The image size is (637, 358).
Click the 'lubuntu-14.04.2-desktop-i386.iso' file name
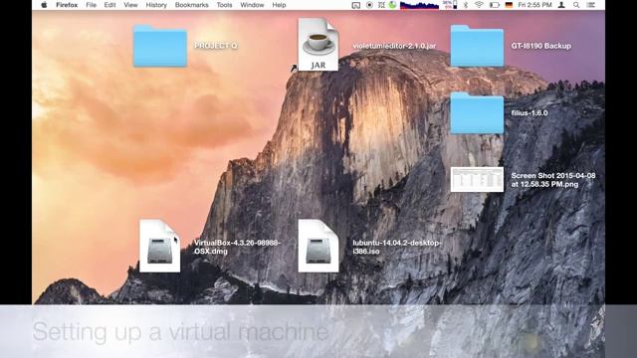397,247
